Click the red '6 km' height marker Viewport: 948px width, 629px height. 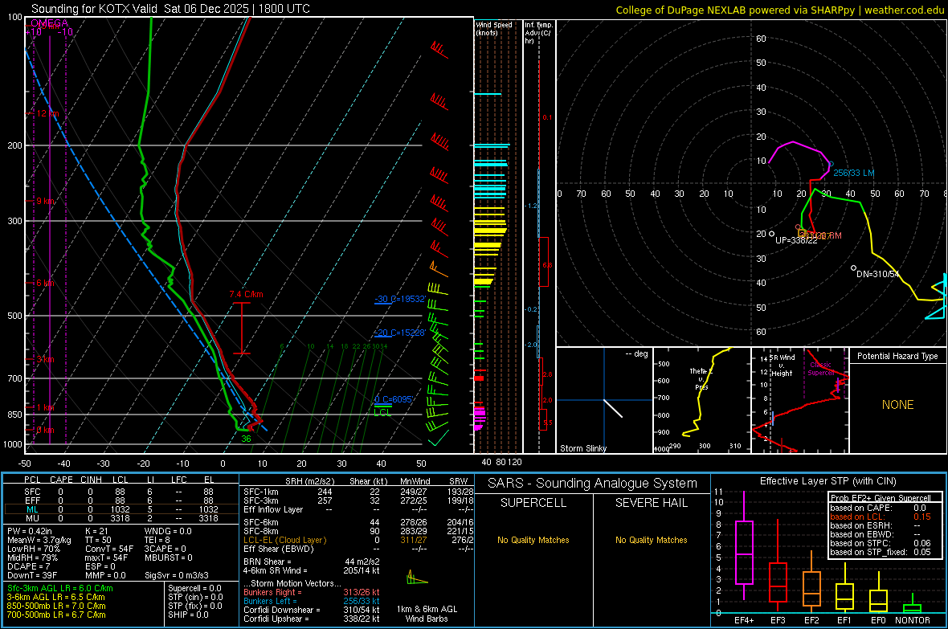[x=45, y=283]
